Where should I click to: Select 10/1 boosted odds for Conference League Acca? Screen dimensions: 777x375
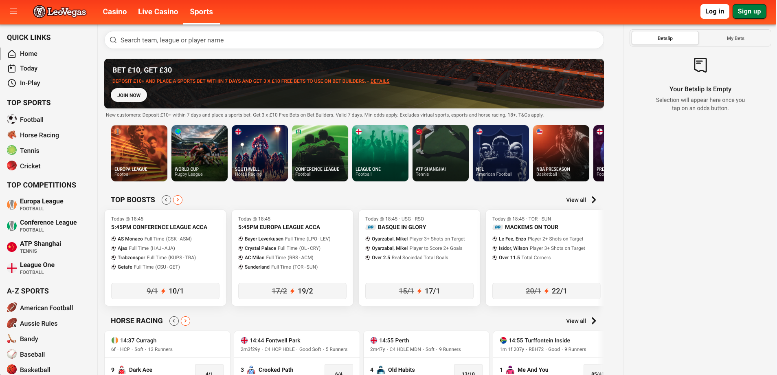pos(165,291)
